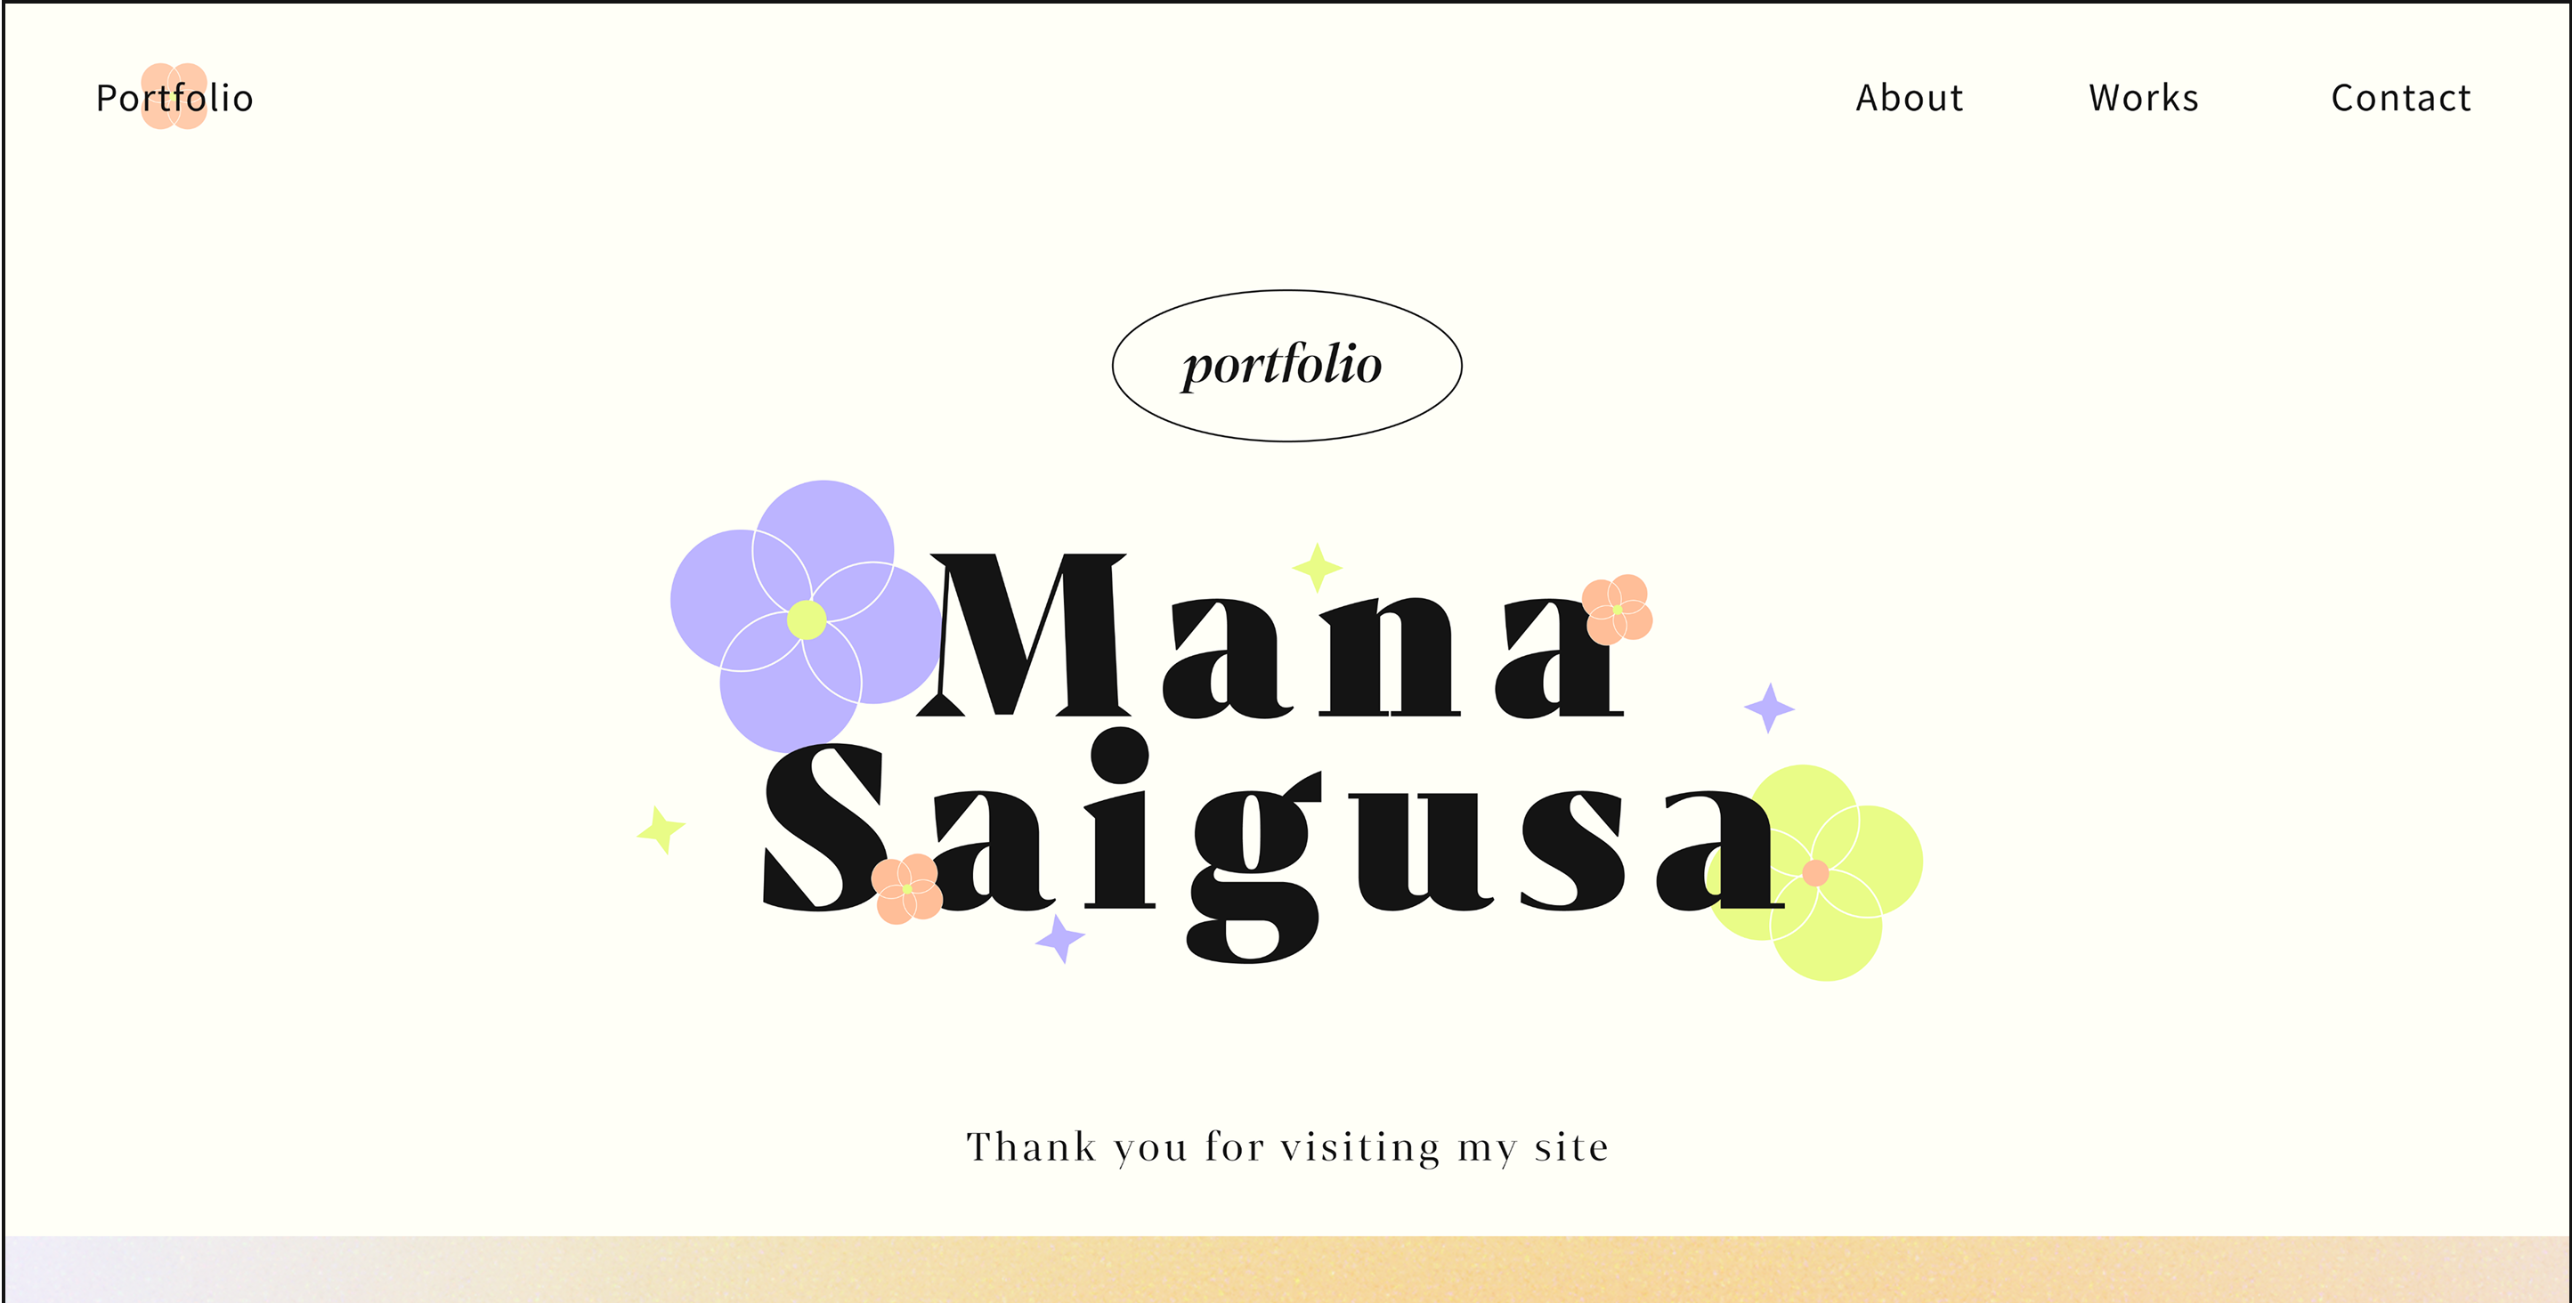Click the yellow sparkle above Mana

[1317, 567]
